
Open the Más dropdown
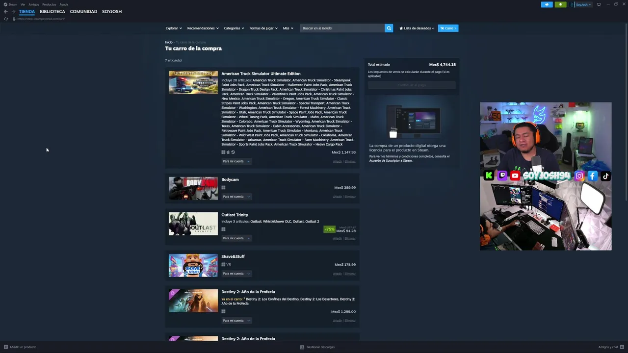point(288,28)
